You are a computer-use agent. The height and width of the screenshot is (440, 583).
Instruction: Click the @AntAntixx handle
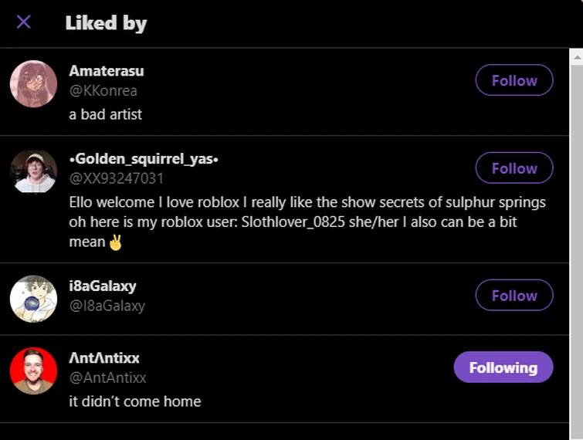[107, 378]
